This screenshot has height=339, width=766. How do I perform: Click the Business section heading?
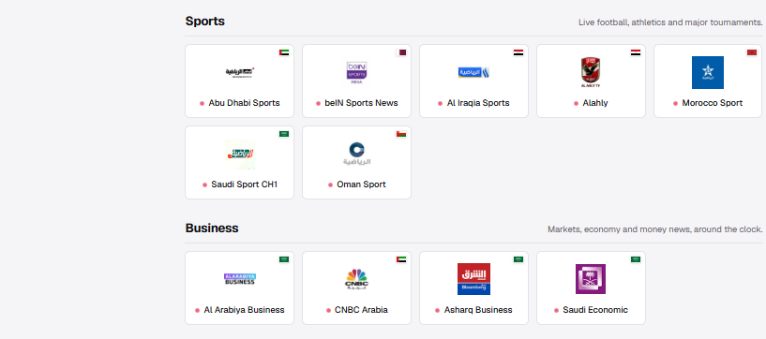coord(212,228)
